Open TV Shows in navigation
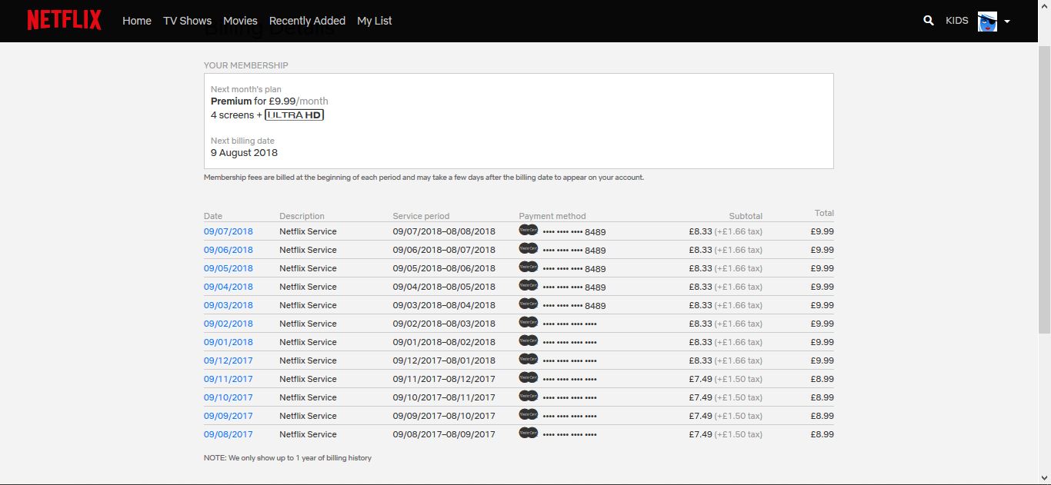The image size is (1051, 485). pyautogui.click(x=187, y=21)
